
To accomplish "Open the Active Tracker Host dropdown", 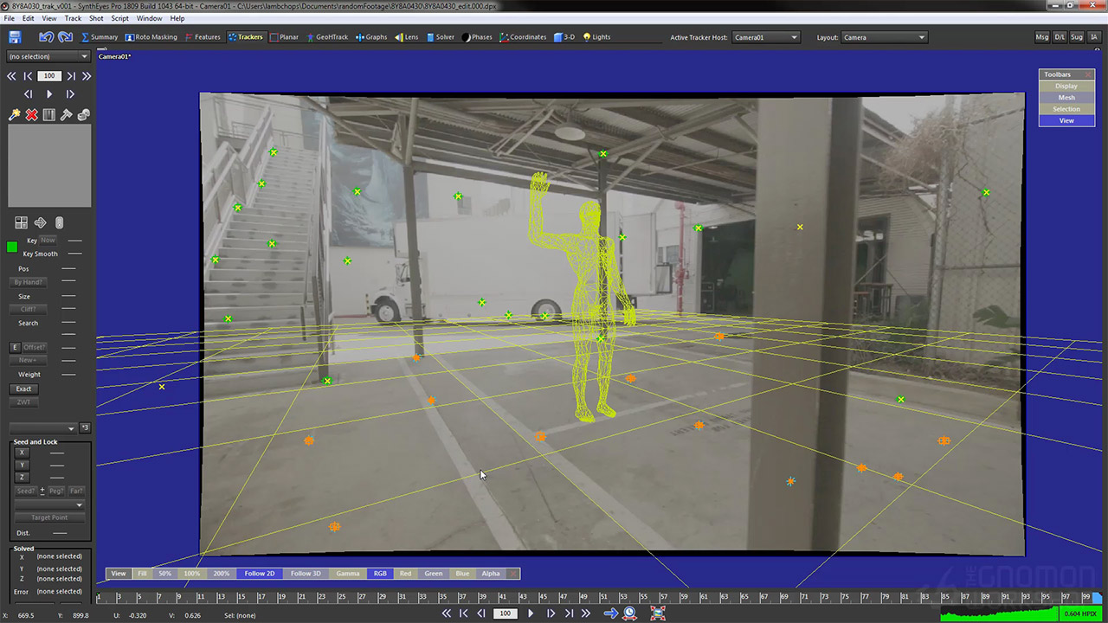I will [766, 37].
